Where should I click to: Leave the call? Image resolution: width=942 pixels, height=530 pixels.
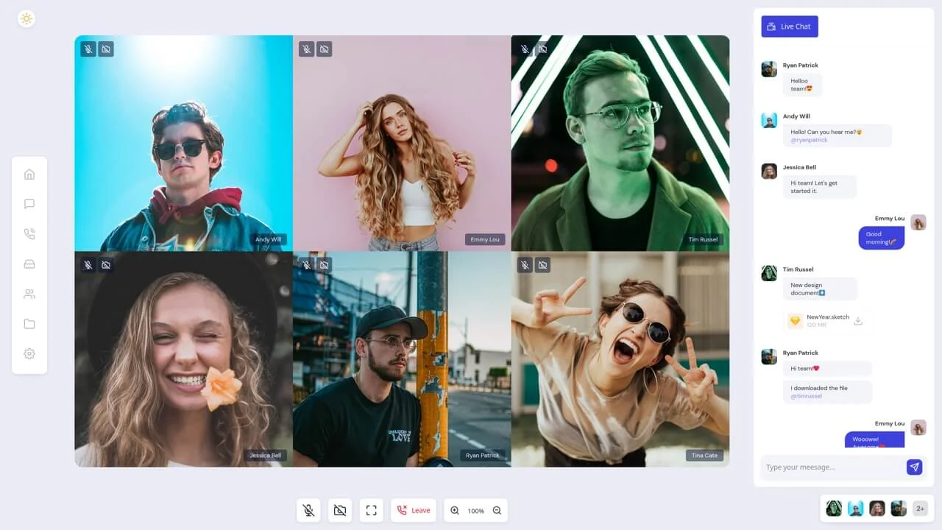click(x=413, y=510)
